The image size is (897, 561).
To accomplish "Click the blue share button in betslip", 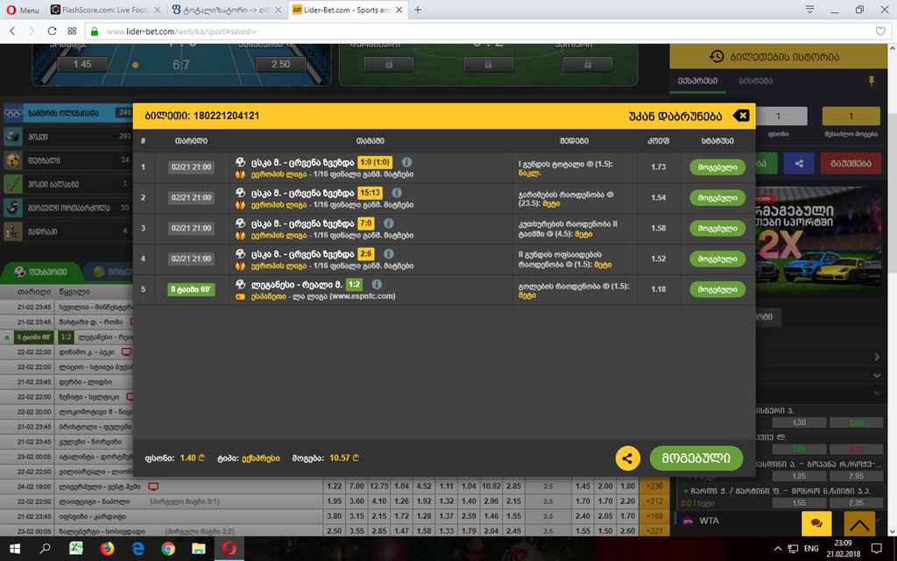I will tap(799, 164).
